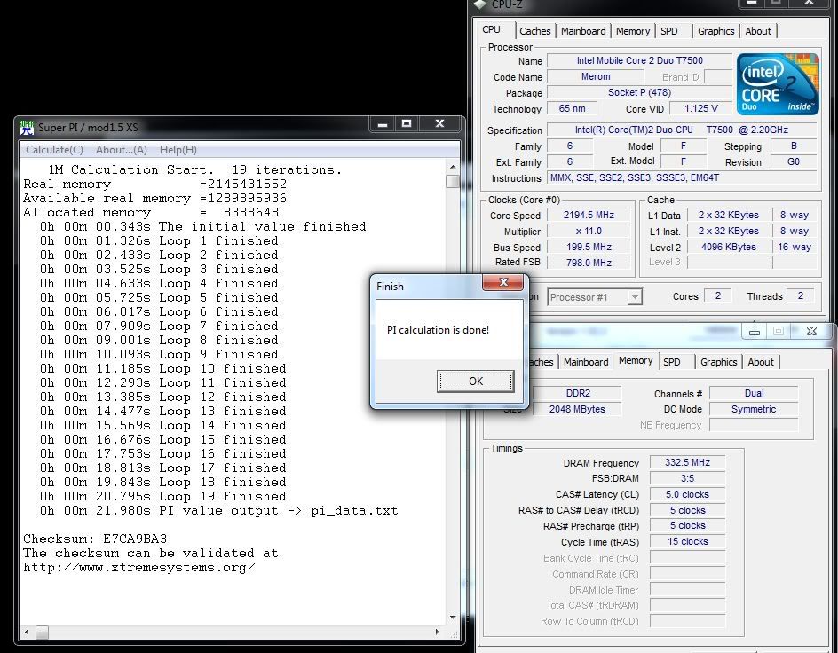Switch to the Graphics tab in the upper CPU-Z window
Viewport: 838px width, 653px height.
(x=716, y=31)
